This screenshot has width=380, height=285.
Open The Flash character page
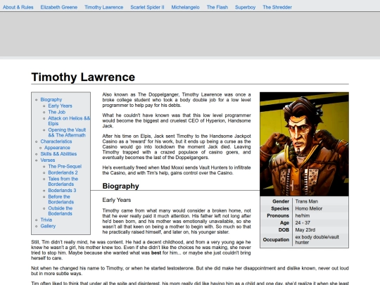pyautogui.click(x=217, y=7)
